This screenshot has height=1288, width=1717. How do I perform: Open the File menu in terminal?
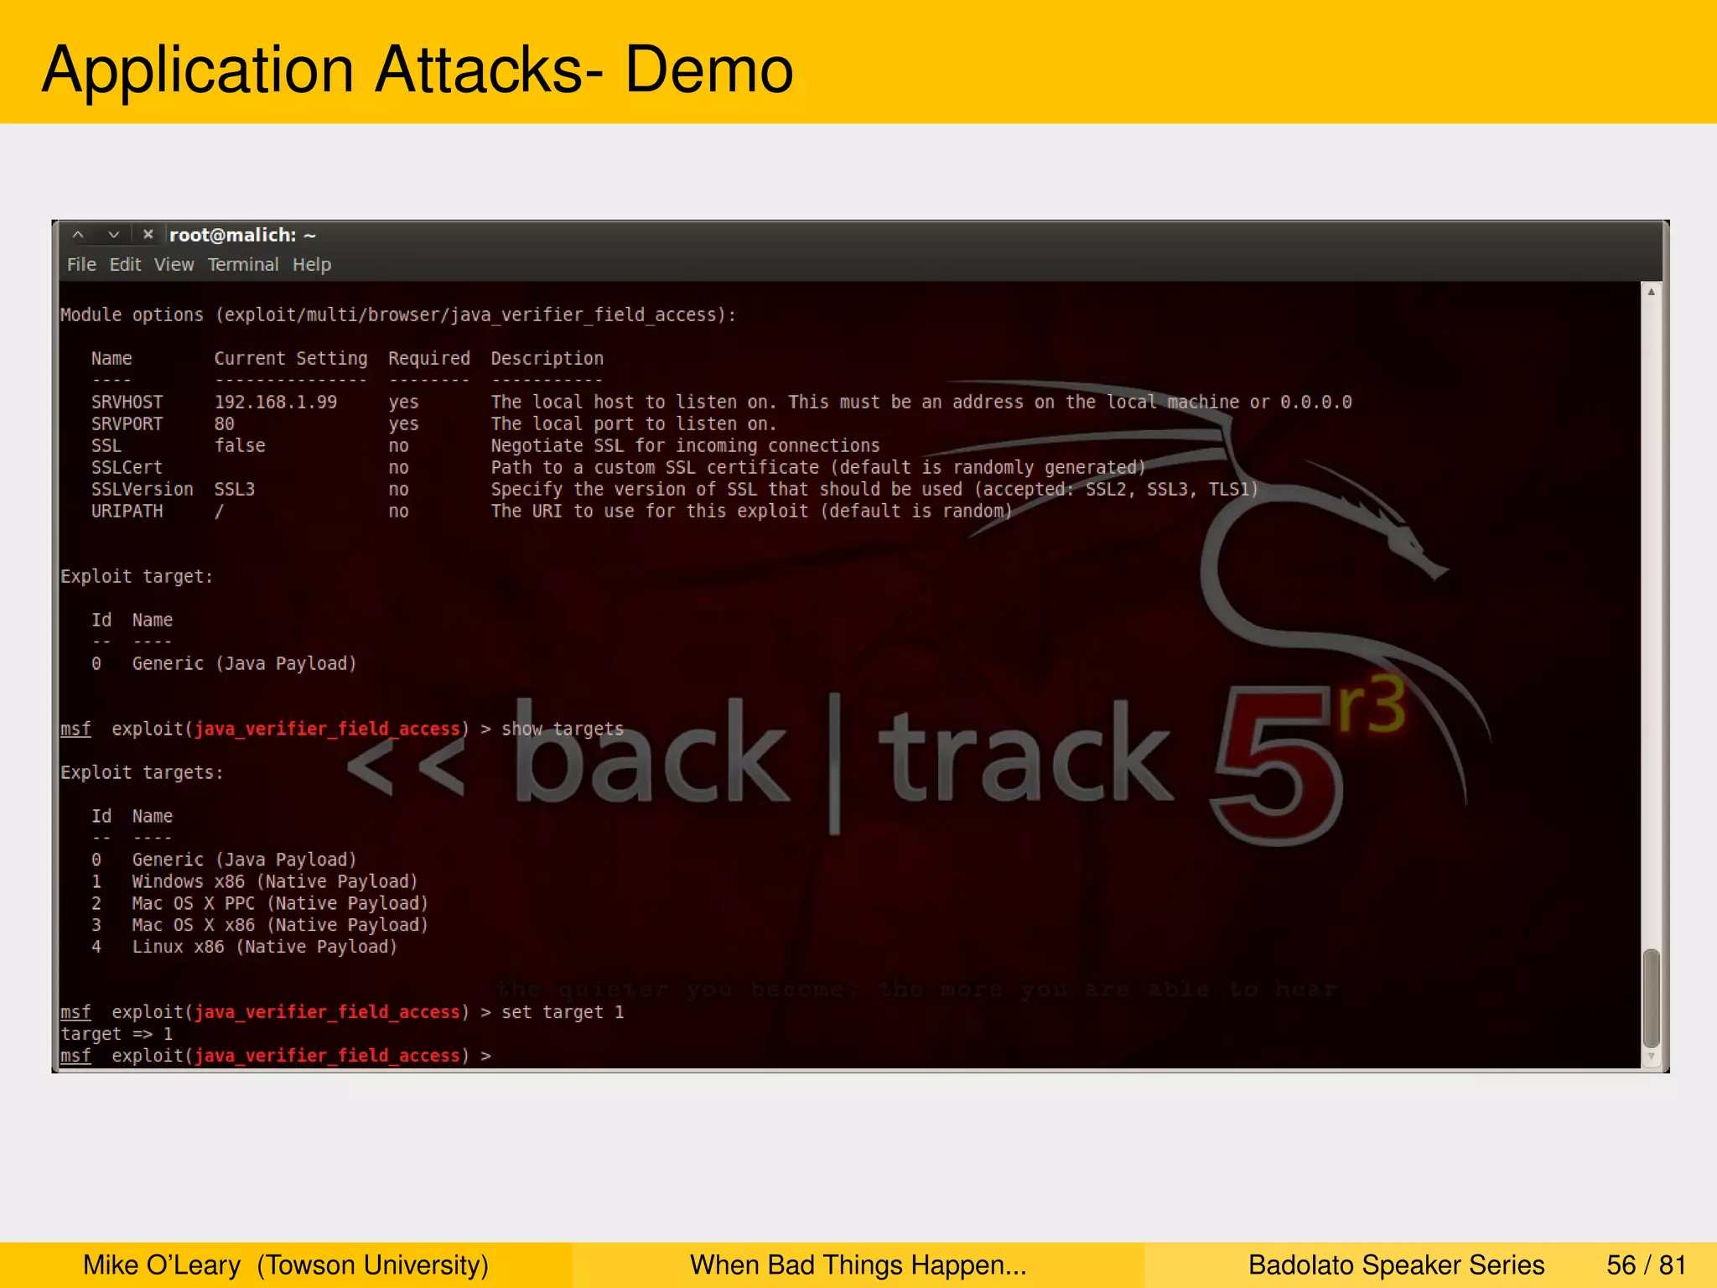(81, 265)
